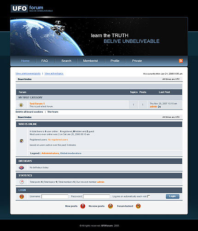Go to the Memberlist page
The width and height of the screenshot is (198, 231).
point(90,61)
